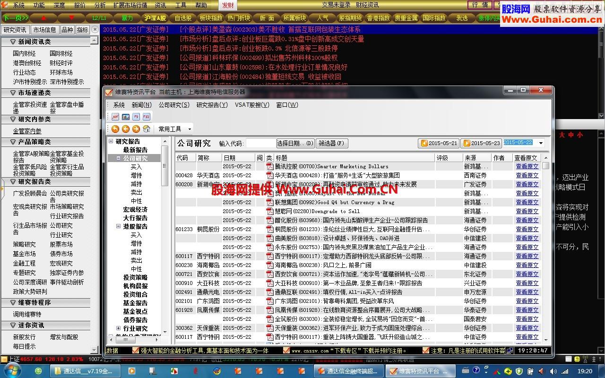The image size is (605, 378).
Task: Click the 输入代码 input field
Action: click(260, 143)
